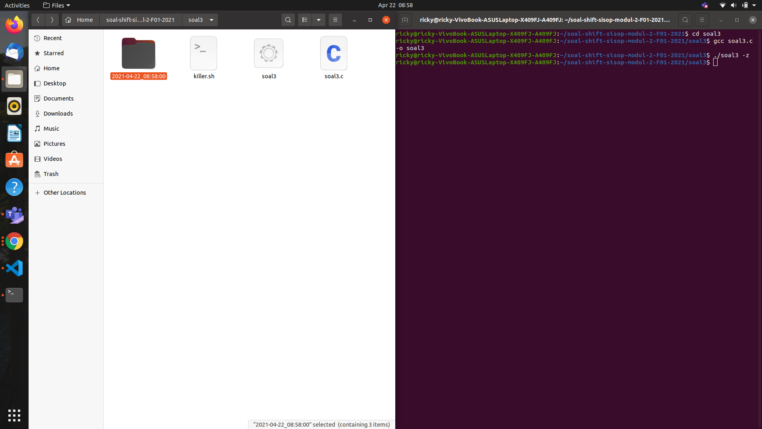Open Documents in the sidebar
This screenshot has width=762, height=429.
pos(66,99)
